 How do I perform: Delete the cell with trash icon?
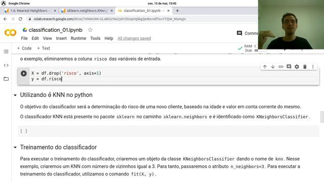305,67
